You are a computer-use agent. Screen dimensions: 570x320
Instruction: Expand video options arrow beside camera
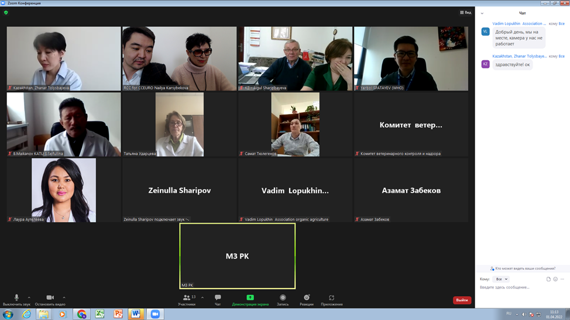(64, 297)
